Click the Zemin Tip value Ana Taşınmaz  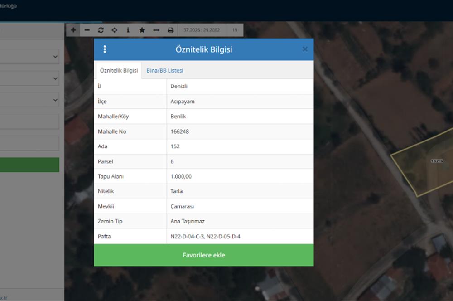[188, 222]
